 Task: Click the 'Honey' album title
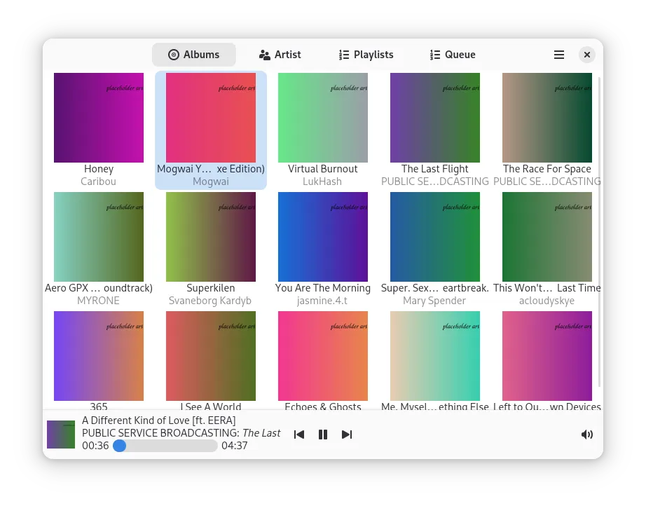[x=99, y=169]
